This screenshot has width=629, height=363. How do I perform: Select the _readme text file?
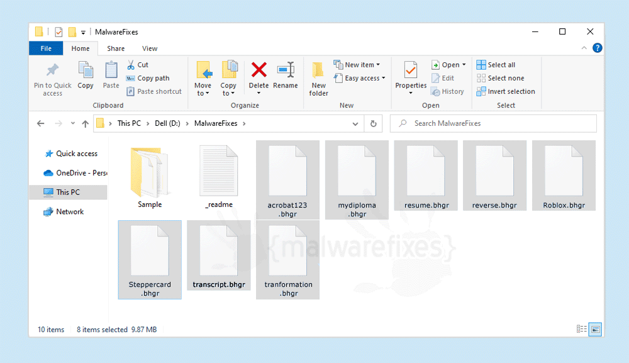[219, 177]
